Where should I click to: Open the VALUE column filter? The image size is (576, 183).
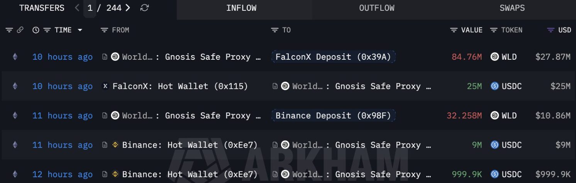454,30
